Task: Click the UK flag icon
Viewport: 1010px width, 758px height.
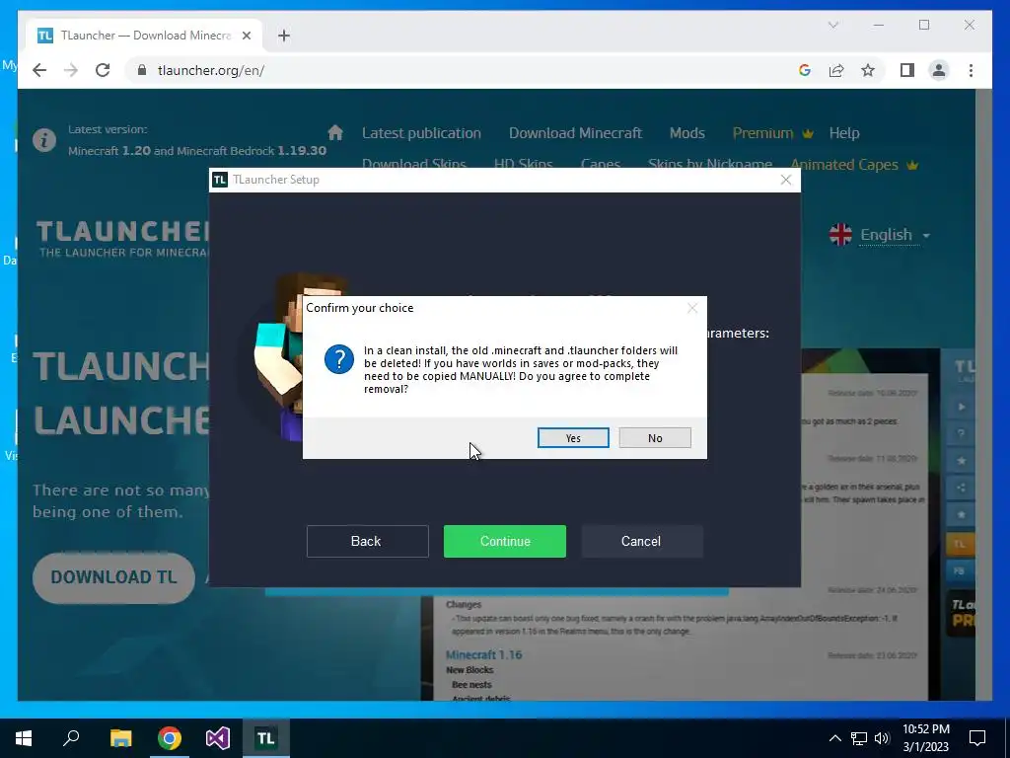Action: [840, 235]
